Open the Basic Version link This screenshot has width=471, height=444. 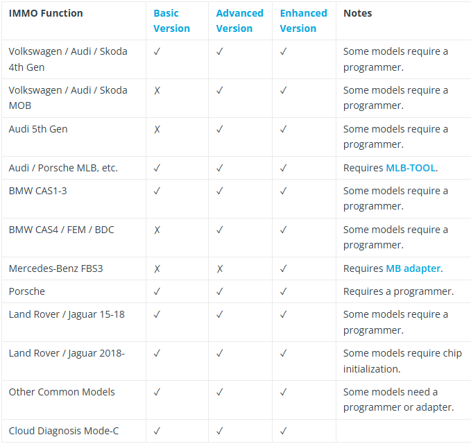(x=171, y=21)
